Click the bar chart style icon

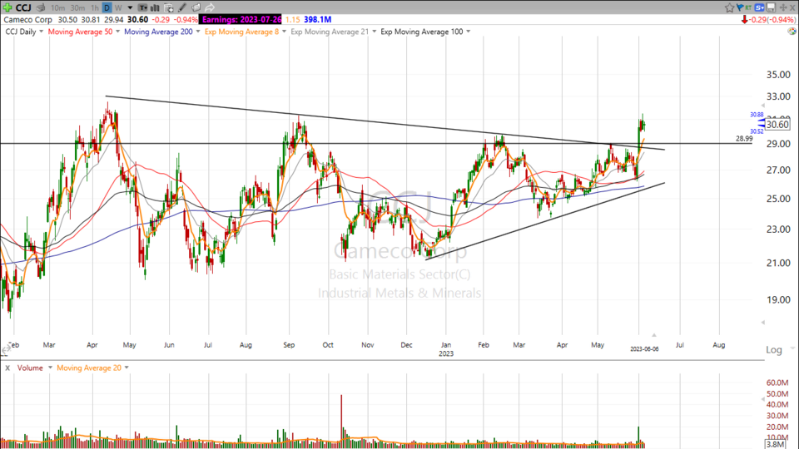155,7
